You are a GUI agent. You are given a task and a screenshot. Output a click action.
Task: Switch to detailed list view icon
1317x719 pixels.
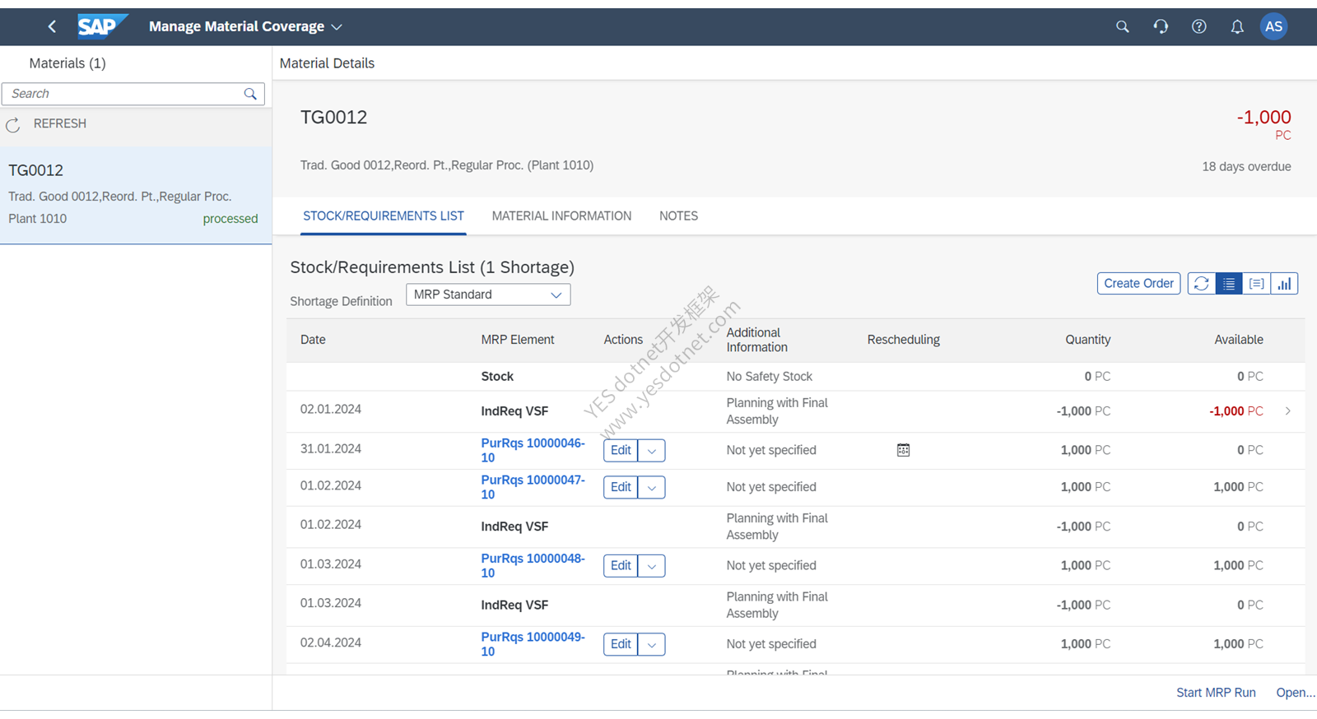[1256, 284]
